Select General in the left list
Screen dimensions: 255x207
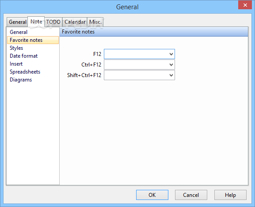point(33,32)
